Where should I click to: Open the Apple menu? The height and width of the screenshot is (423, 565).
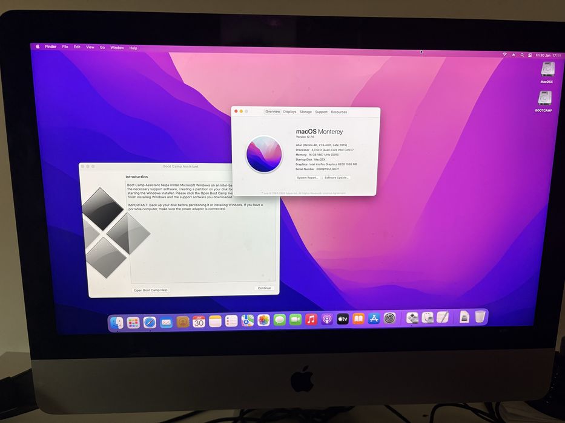pos(38,46)
